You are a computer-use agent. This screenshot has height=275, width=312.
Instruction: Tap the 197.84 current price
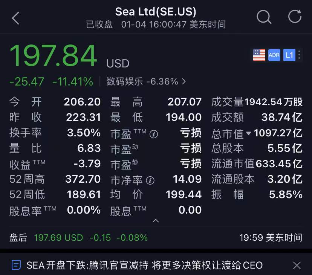click(x=54, y=56)
